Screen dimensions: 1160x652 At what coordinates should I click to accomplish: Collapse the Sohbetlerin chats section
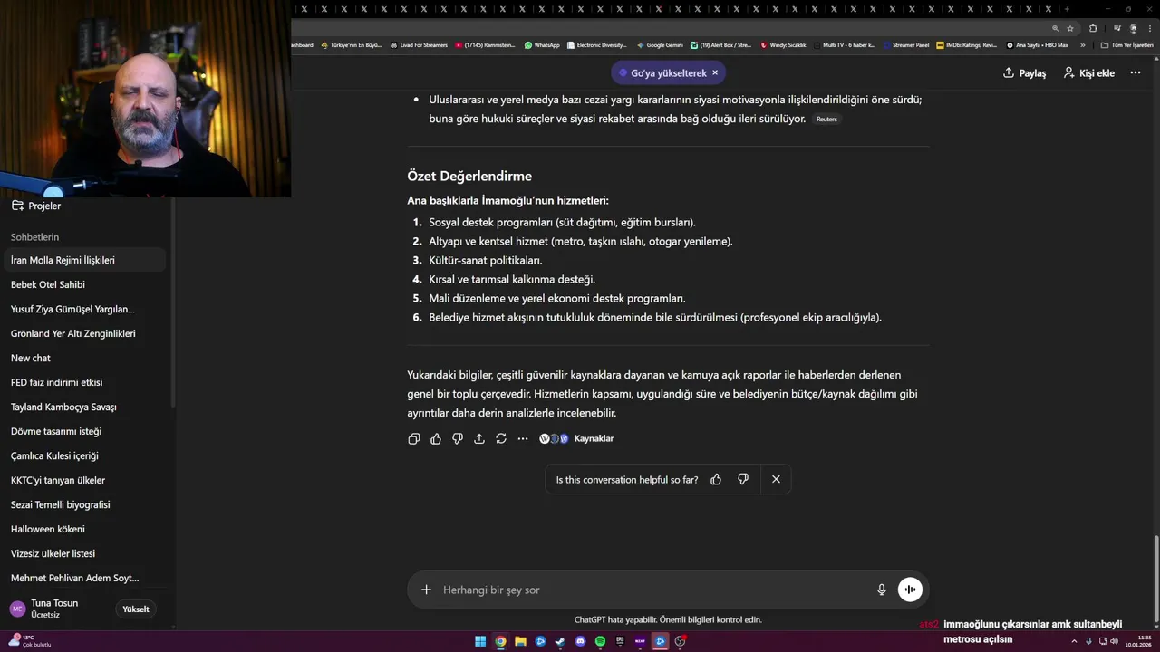pyautogui.click(x=34, y=237)
